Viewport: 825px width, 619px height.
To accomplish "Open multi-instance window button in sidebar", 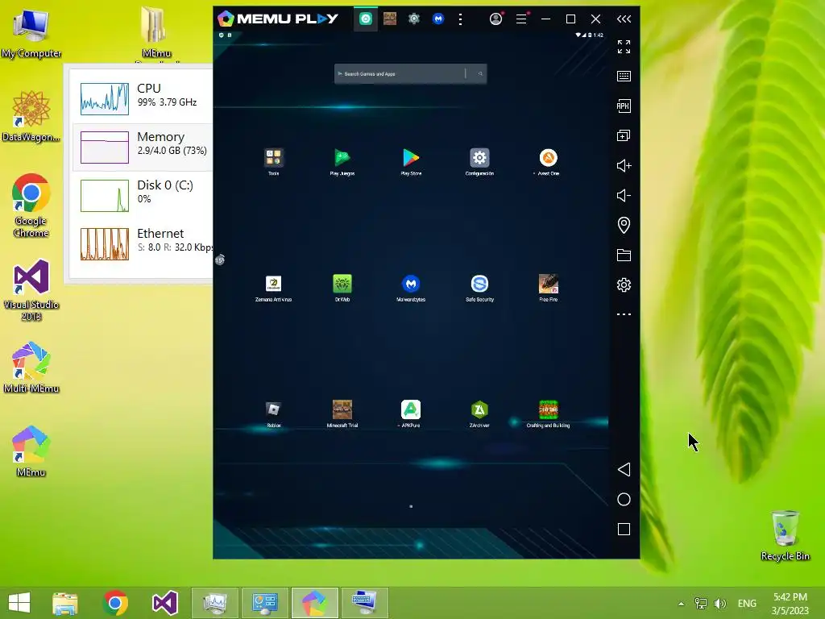I will click(x=624, y=135).
